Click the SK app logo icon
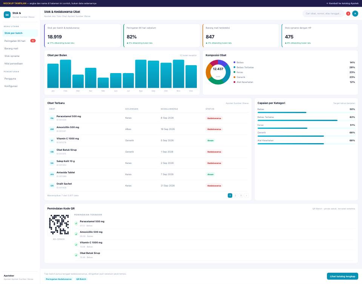 pyautogui.click(x=7, y=15)
